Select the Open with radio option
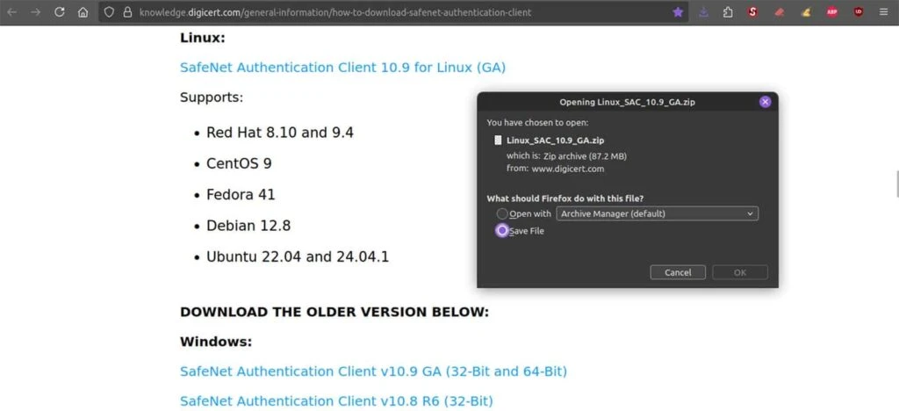 pyautogui.click(x=502, y=213)
